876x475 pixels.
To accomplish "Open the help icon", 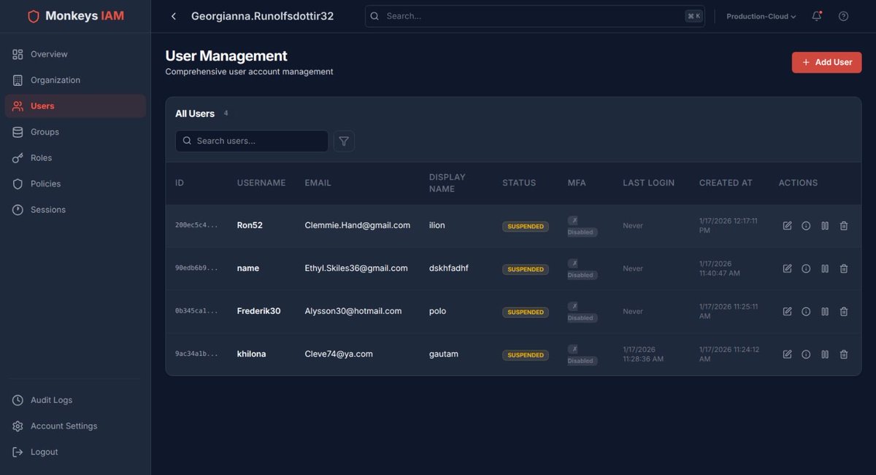I will 844,16.
